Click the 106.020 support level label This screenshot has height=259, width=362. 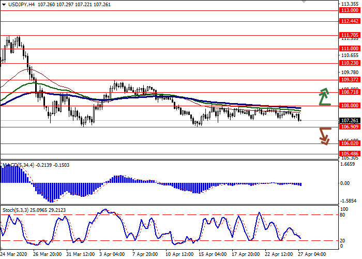tap(350, 143)
